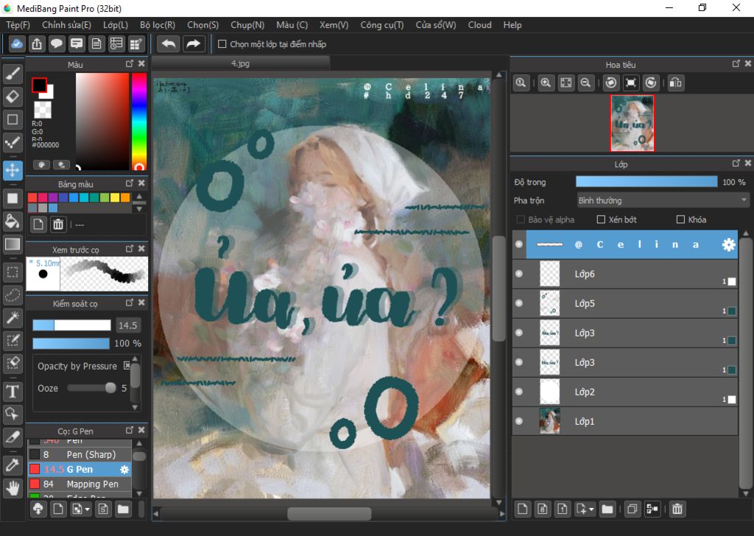754x536 pixels.
Task: Open settings gear for text layer
Action: pyautogui.click(x=728, y=244)
